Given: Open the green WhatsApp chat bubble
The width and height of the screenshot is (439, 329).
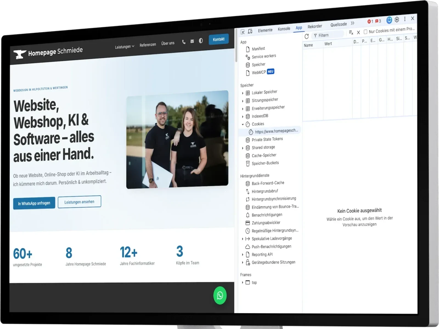Looking at the screenshot, I should pos(220,296).
